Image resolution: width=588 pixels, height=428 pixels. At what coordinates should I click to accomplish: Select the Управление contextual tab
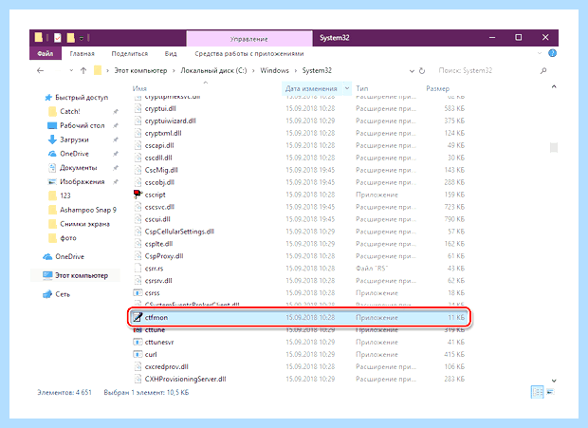249,39
